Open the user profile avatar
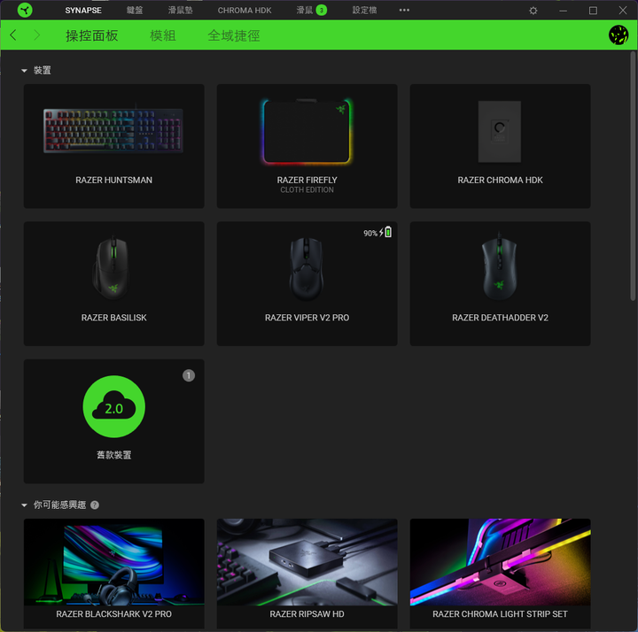Image resolution: width=638 pixels, height=632 pixels. click(x=619, y=35)
